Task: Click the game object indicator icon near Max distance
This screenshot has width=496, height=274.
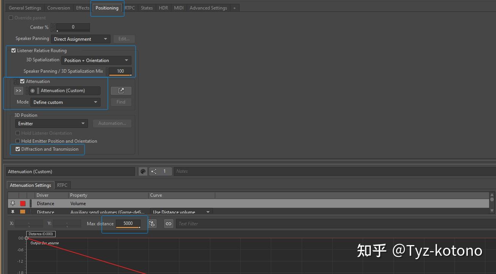Action: pos(152,224)
